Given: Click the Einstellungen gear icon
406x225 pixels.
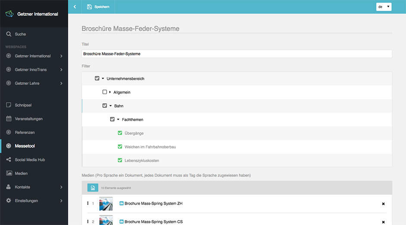Looking at the screenshot, I should click(9, 201).
